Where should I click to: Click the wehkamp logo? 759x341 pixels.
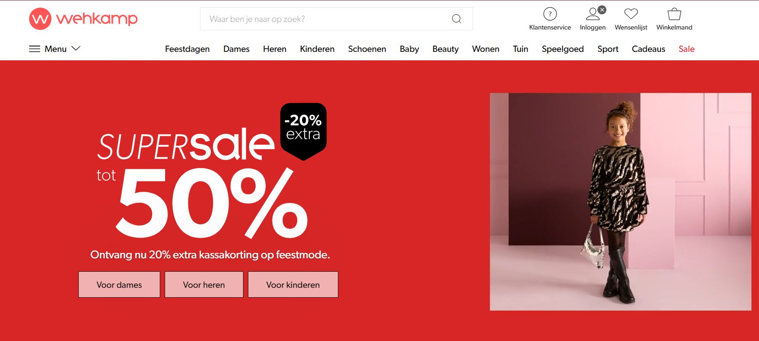(x=83, y=19)
